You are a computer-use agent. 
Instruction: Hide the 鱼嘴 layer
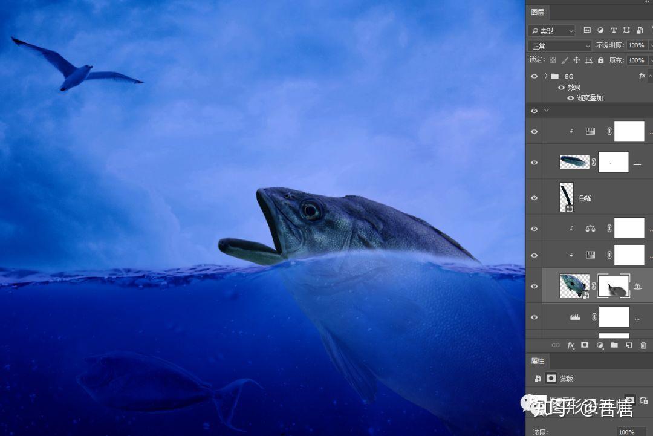click(534, 198)
